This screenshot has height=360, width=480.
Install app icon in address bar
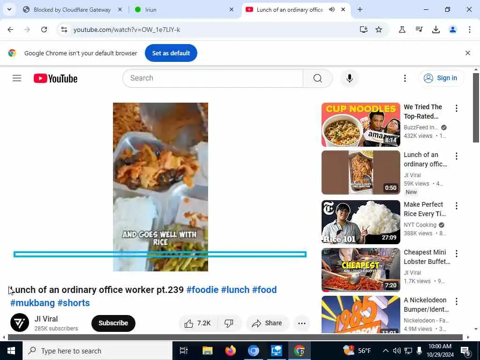pos(363,30)
